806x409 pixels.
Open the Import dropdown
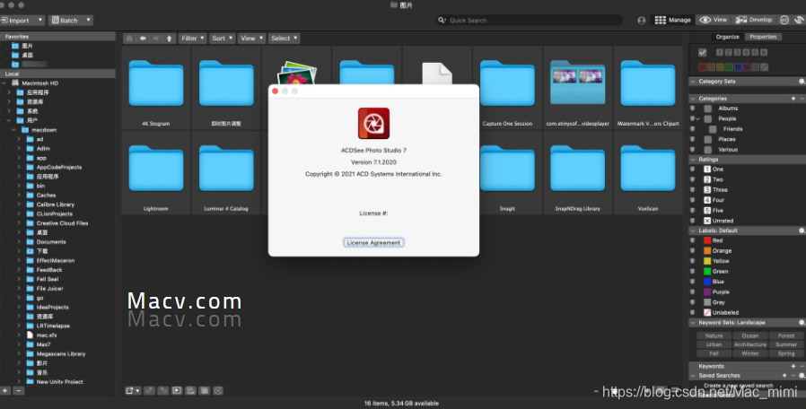click(x=22, y=21)
